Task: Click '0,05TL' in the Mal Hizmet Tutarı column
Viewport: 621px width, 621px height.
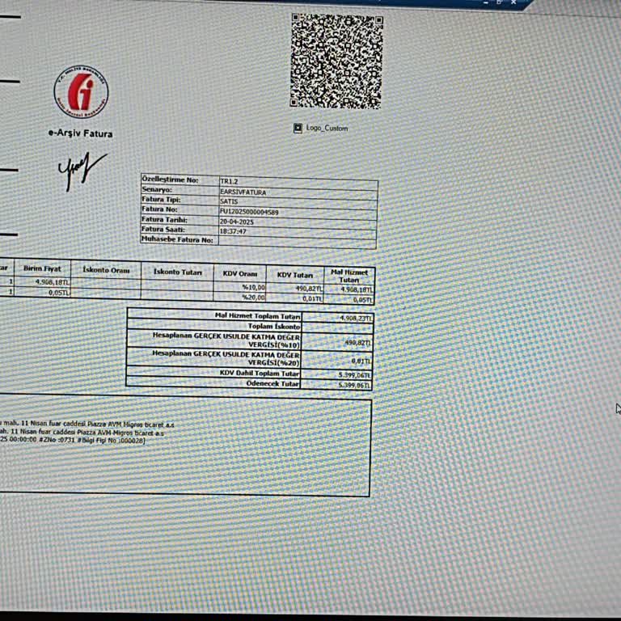Action: pos(362,300)
